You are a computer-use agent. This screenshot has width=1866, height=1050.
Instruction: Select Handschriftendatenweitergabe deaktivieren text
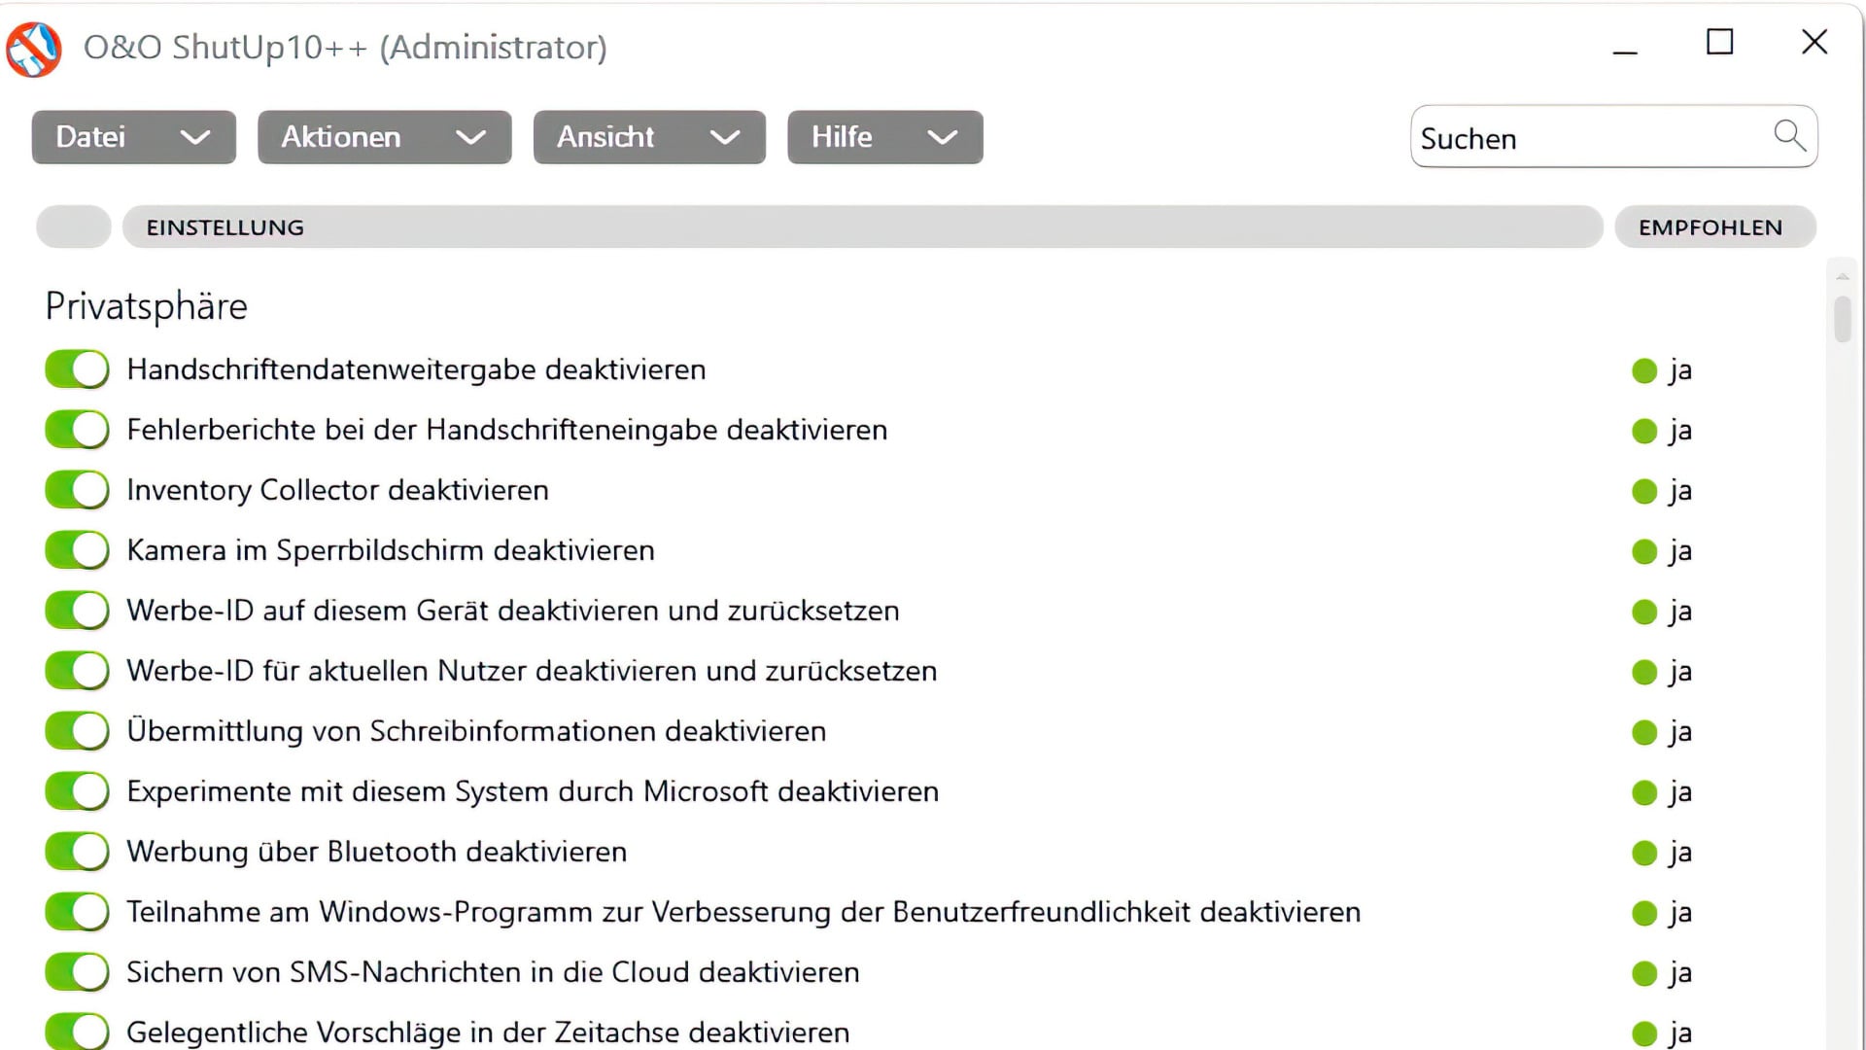pos(416,369)
